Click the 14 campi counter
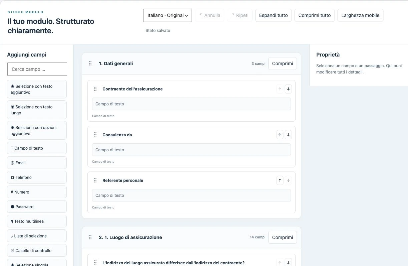The image size is (408, 266). coord(258,237)
